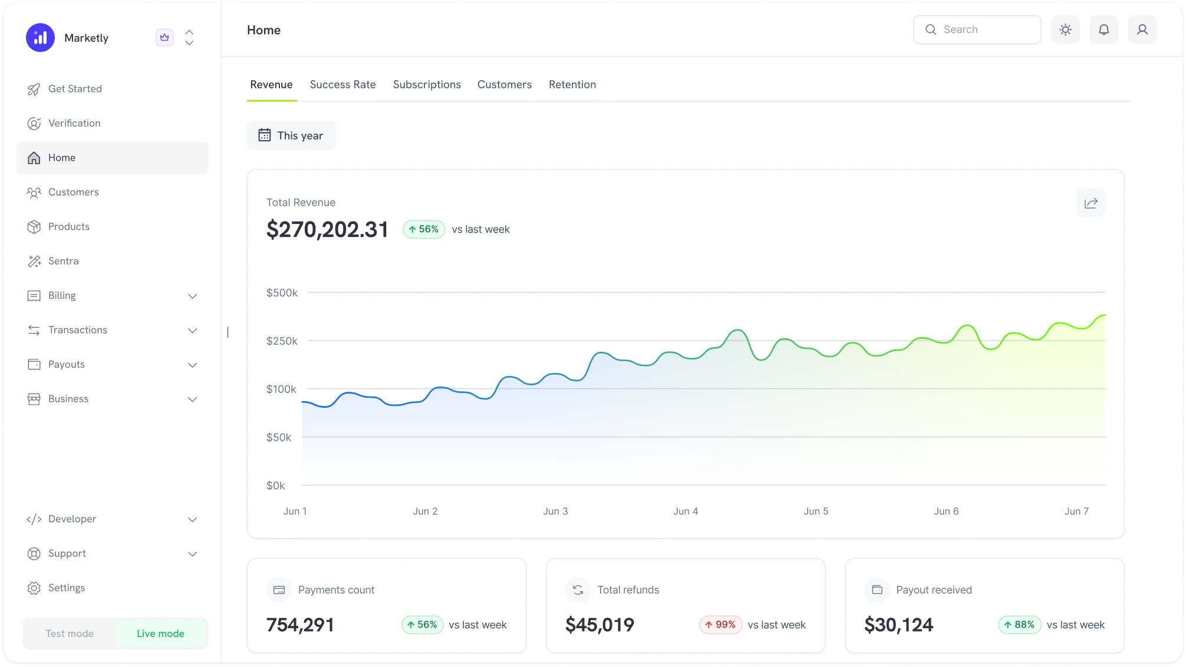Click inside the Search field
This screenshot has width=1186, height=667.
pyautogui.click(x=977, y=29)
